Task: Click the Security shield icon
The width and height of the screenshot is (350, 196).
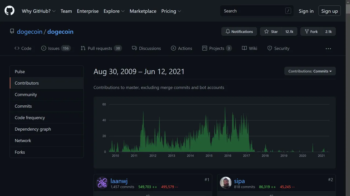Action: pos(270,48)
